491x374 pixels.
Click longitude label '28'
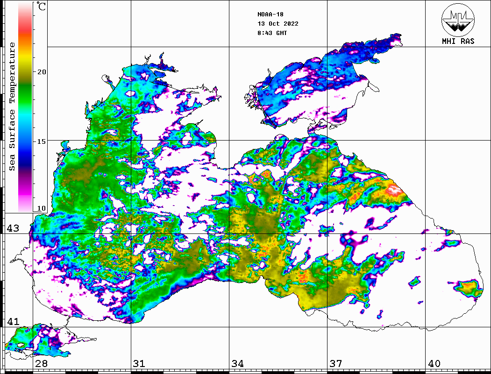(41, 364)
